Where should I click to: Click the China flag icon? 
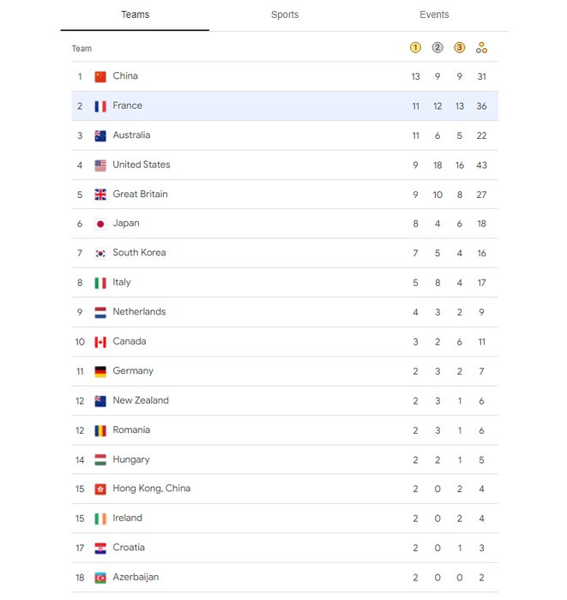(100, 76)
